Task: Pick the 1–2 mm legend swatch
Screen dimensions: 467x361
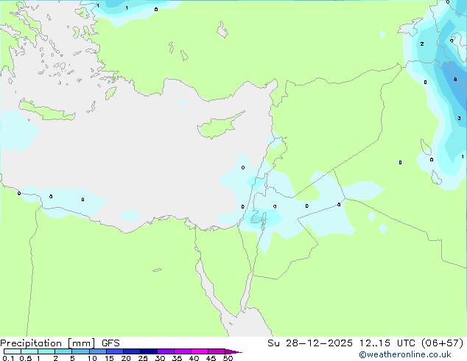Action: pos(46,351)
